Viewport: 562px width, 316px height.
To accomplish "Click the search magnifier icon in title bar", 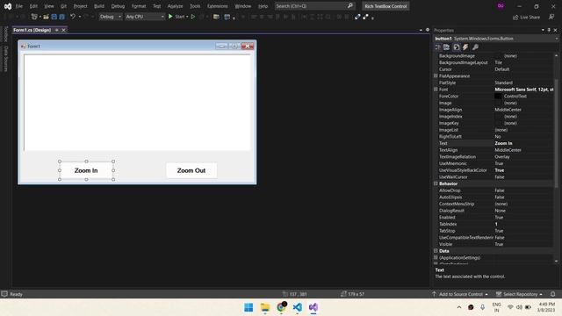I will 350,6.
